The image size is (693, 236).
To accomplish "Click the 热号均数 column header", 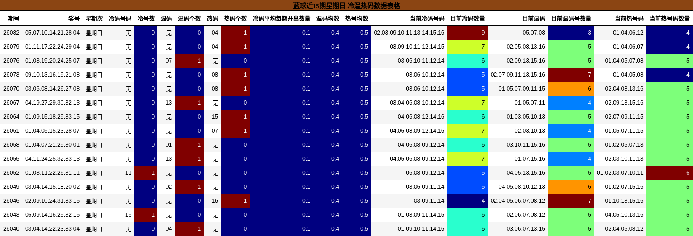I will point(356,19).
